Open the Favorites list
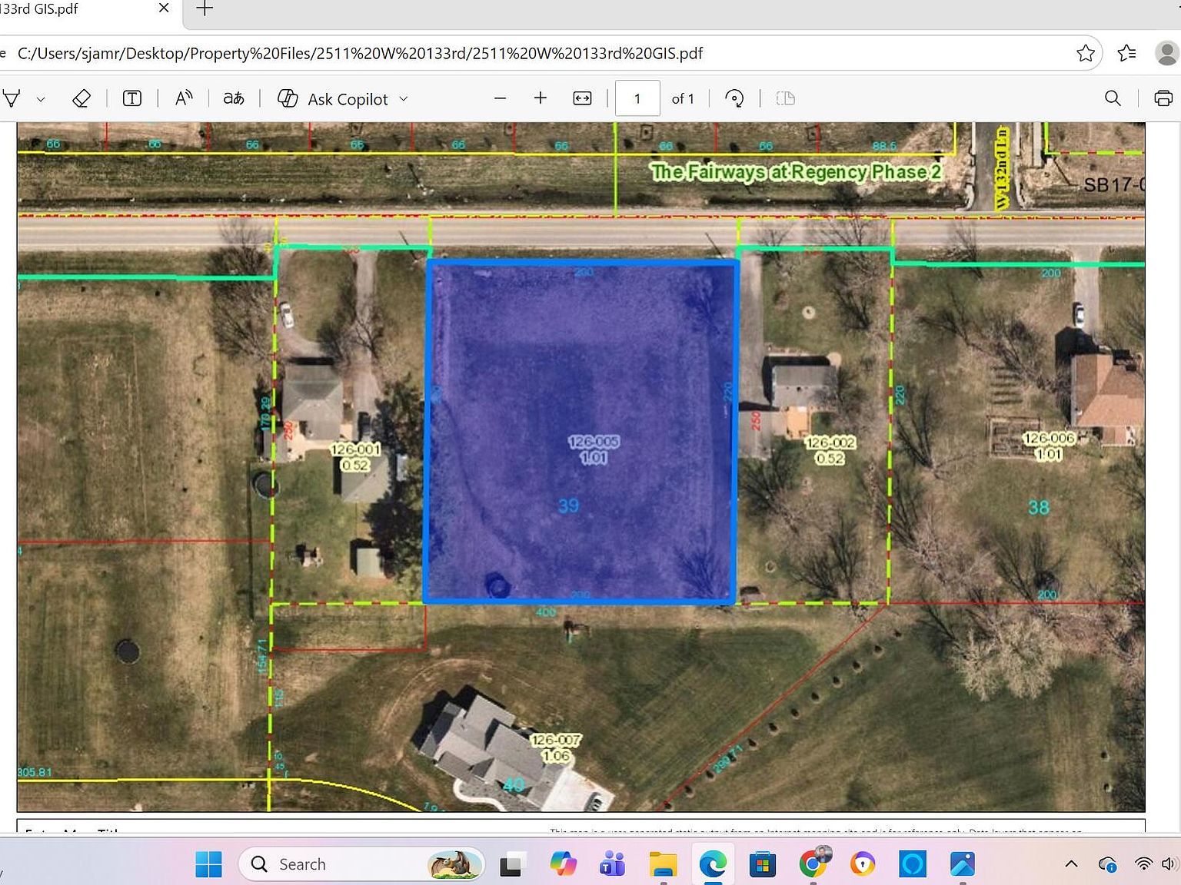Image resolution: width=1181 pixels, height=885 pixels. tap(1127, 53)
